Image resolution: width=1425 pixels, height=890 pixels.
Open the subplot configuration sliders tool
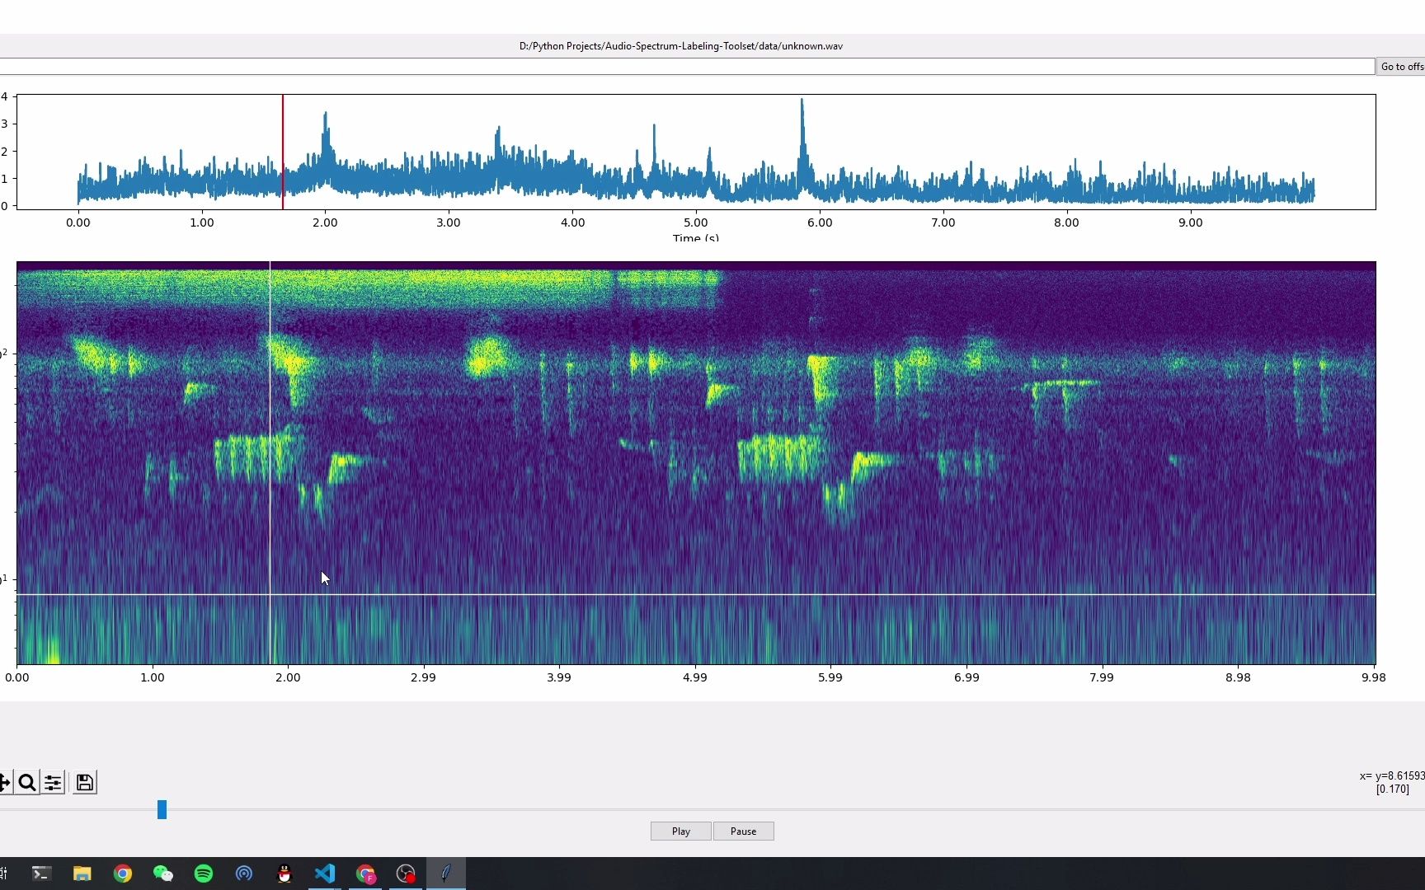pyautogui.click(x=53, y=782)
